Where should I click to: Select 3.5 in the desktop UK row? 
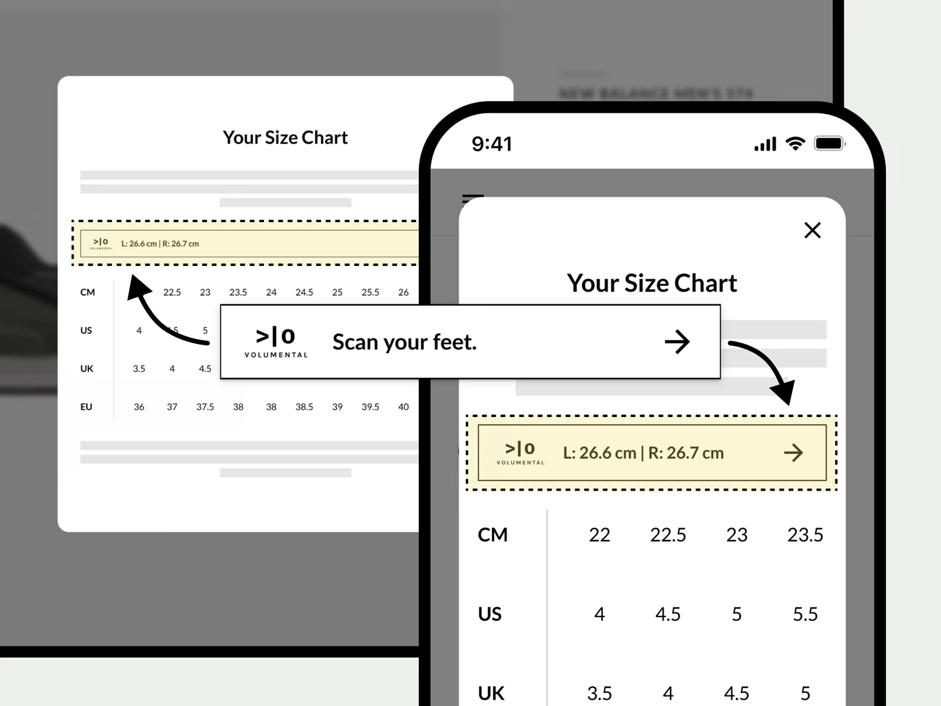click(139, 369)
